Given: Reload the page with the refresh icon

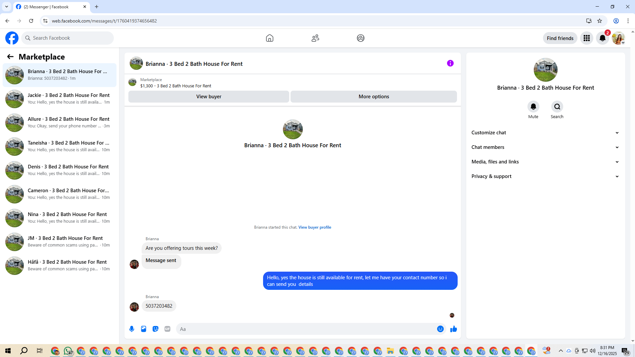Looking at the screenshot, I should [x=31, y=21].
